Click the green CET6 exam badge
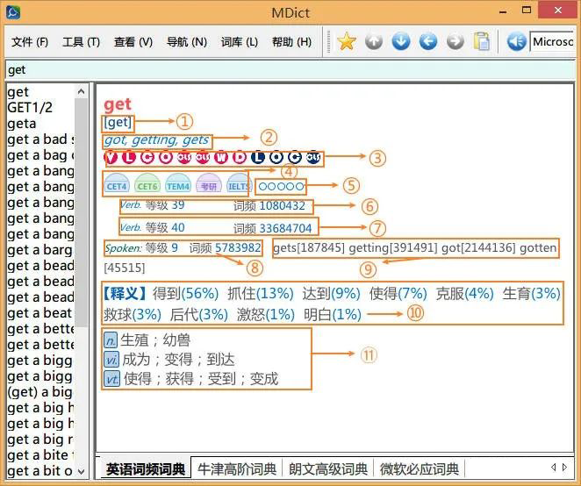 point(147,183)
